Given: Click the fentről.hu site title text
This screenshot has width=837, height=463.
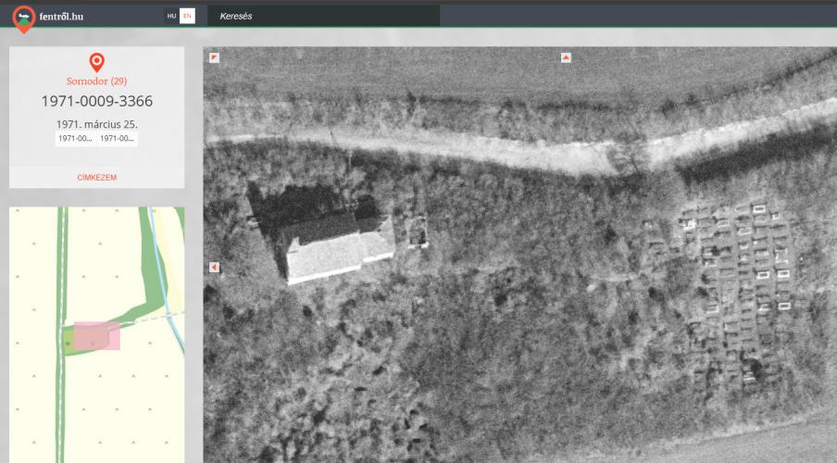Looking at the screenshot, I should [x=61, y=16].
